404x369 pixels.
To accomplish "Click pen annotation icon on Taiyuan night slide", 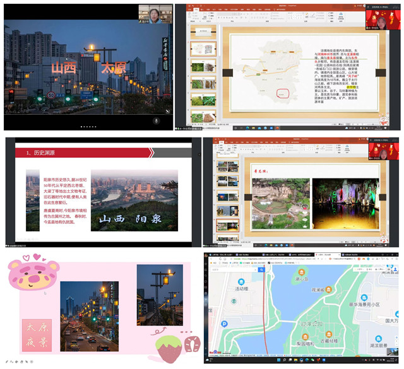I will pyautogui.click(x=168, y=111).
